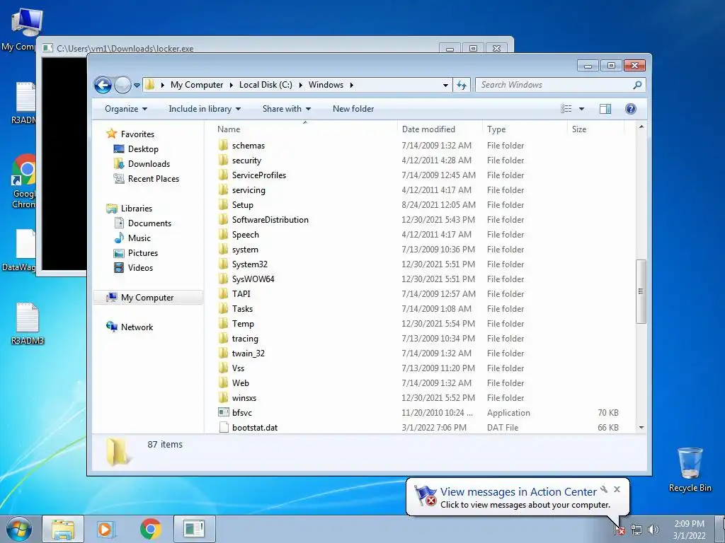
Task: Select the SoftwareDistribution folder
Action: coord(270,220)
